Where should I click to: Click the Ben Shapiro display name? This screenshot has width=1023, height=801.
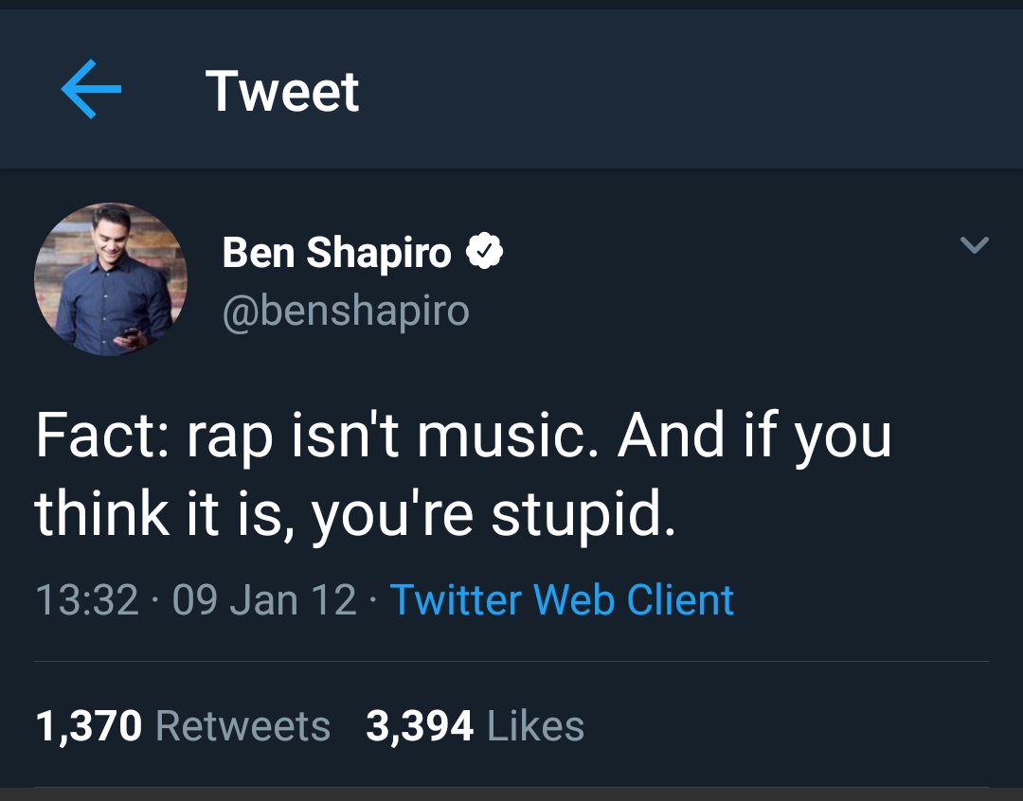pyautogui.click(x=336, y=253)
